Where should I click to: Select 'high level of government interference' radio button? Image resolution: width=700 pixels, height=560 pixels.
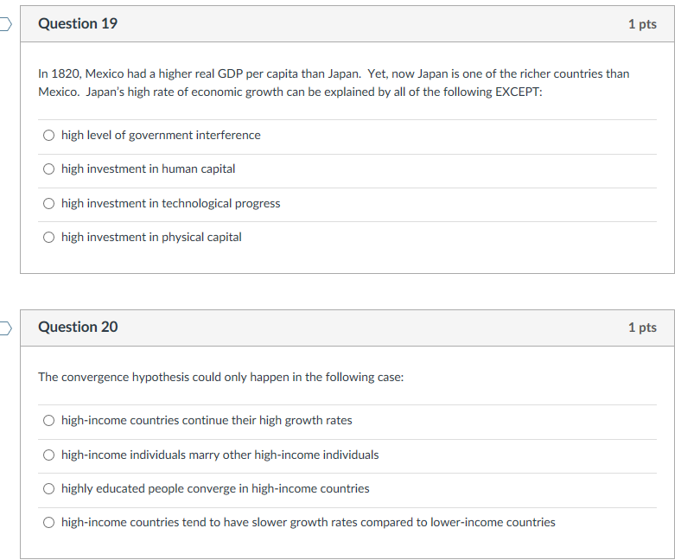coord(48,136)
